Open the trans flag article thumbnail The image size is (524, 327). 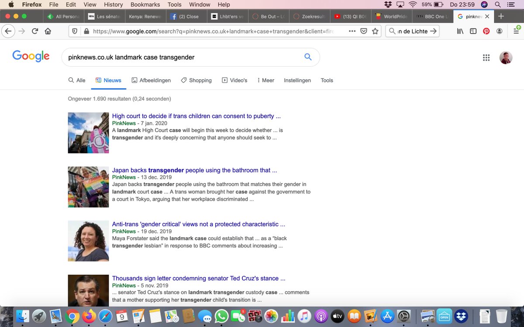pos(88,133)
